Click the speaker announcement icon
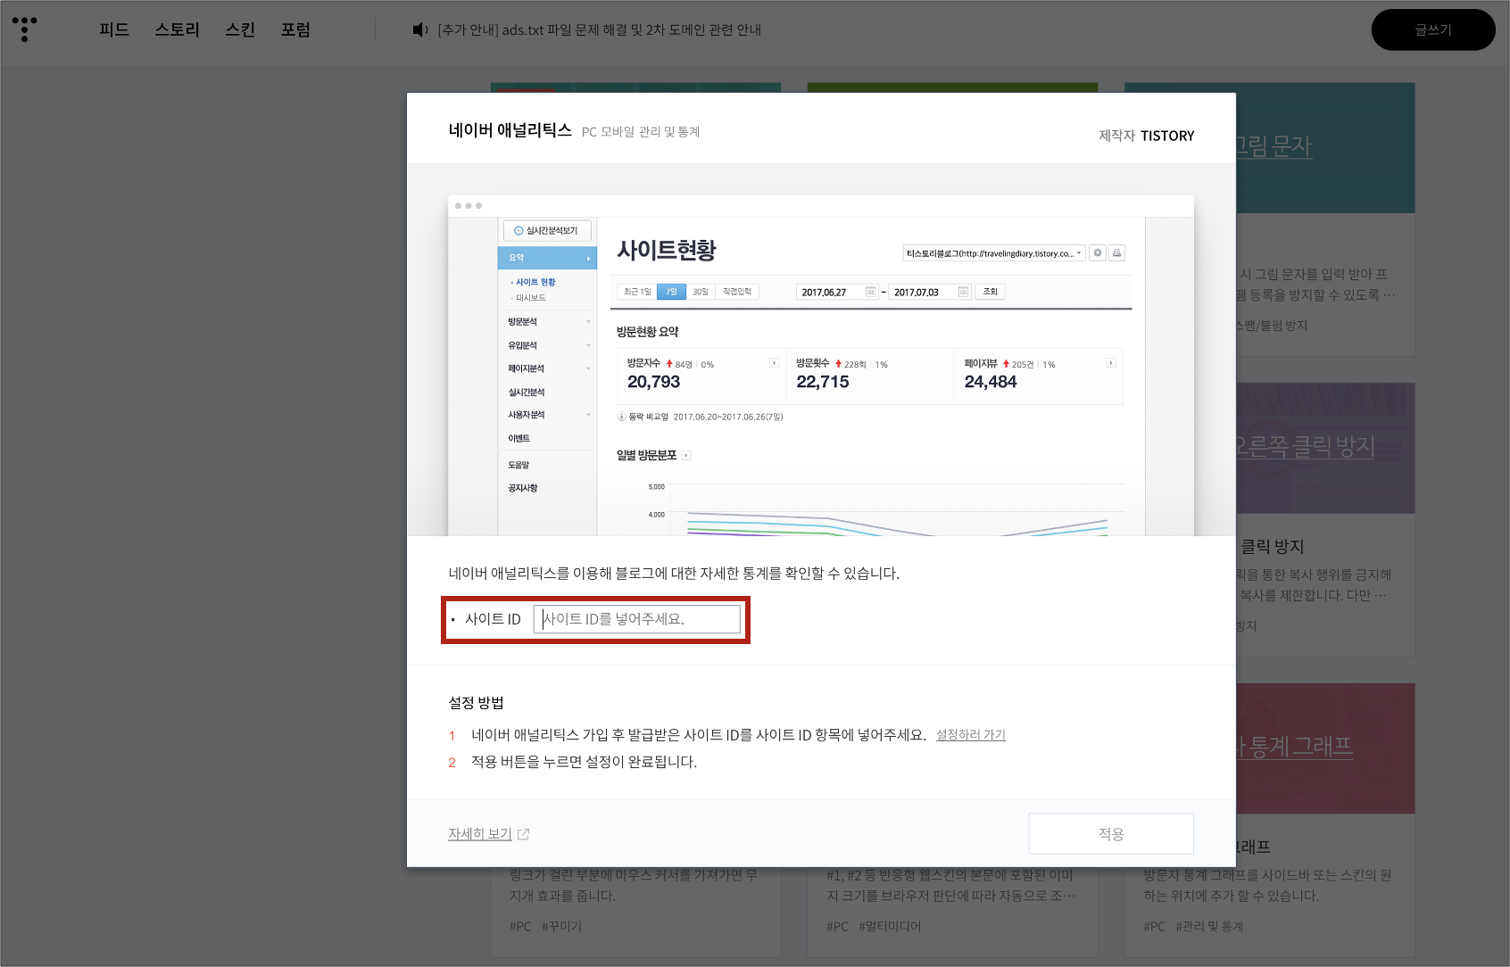Image resolution: width=1510 pixels, height=967 pixels. click(420, 29)
